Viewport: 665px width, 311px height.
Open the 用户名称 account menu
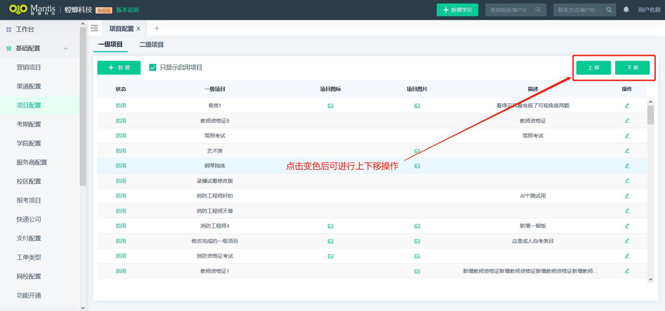(649, 10)
